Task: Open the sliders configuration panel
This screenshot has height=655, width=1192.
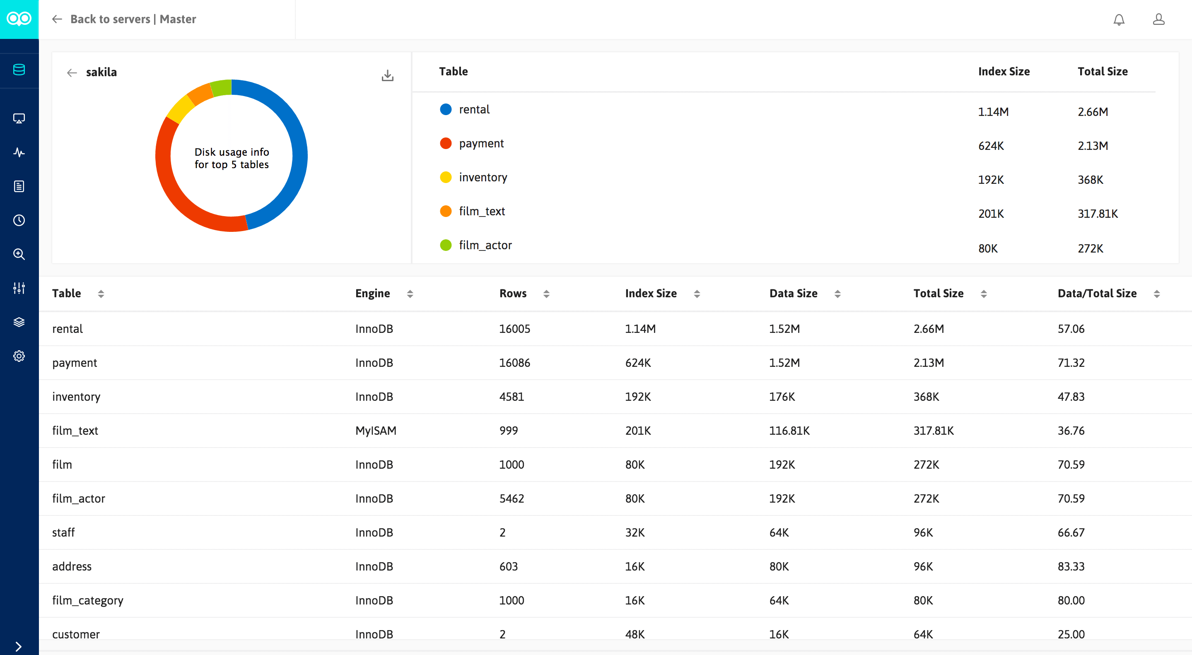Action: coord(19,288)
